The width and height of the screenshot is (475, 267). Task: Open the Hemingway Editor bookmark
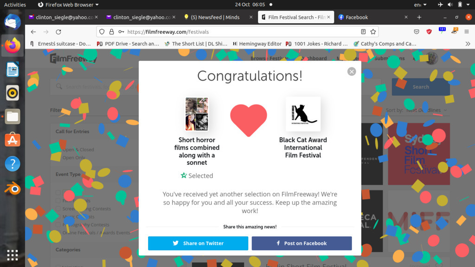pos(257,44)
